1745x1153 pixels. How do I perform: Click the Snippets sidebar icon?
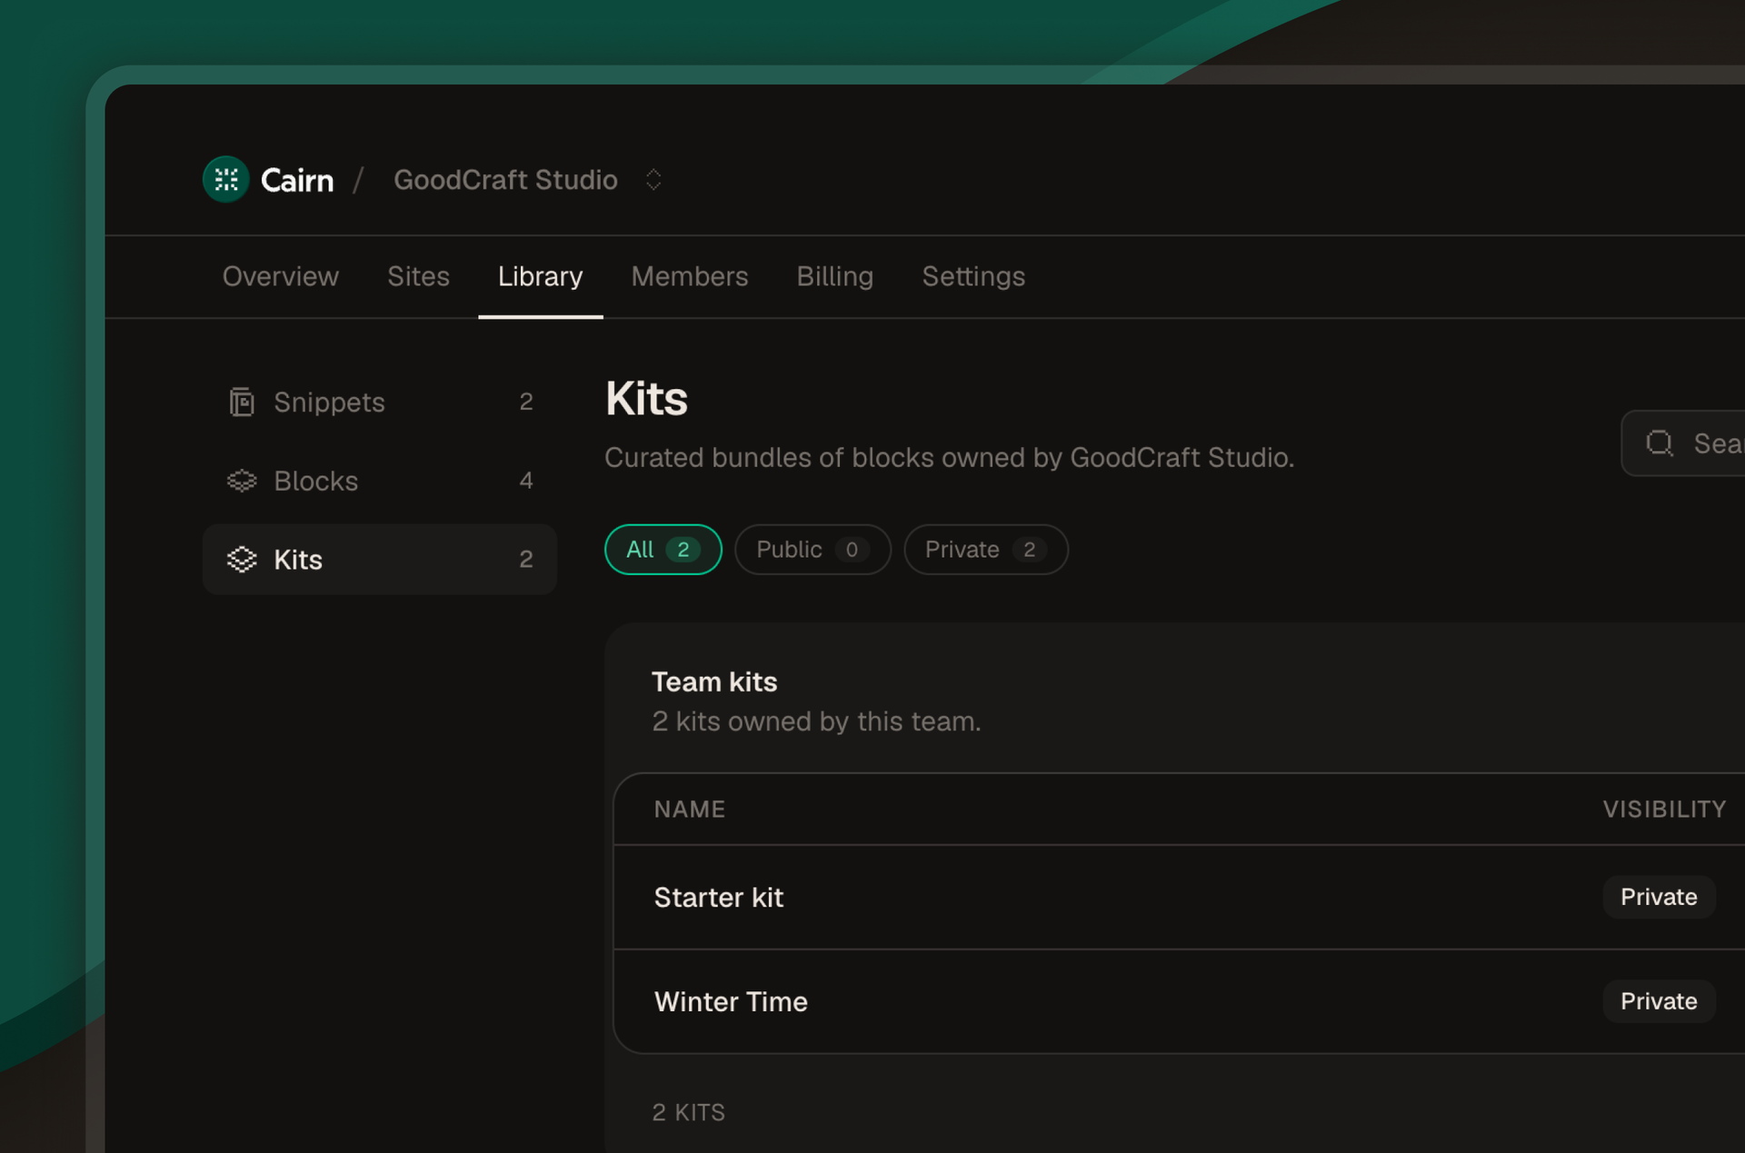241,402
